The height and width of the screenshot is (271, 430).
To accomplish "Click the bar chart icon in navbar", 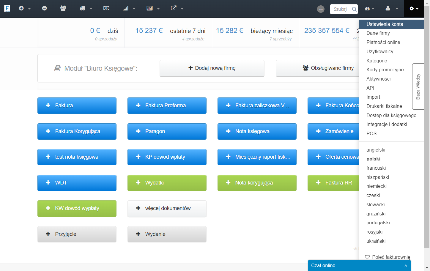I will tap(150, 8).
